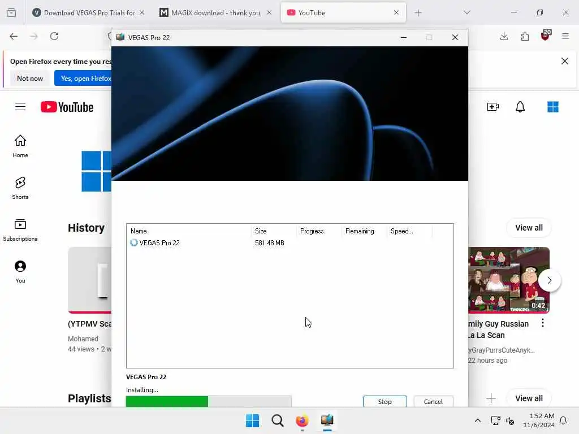
Task: Sort installer list by Size column
Action: tap(274, 231)
